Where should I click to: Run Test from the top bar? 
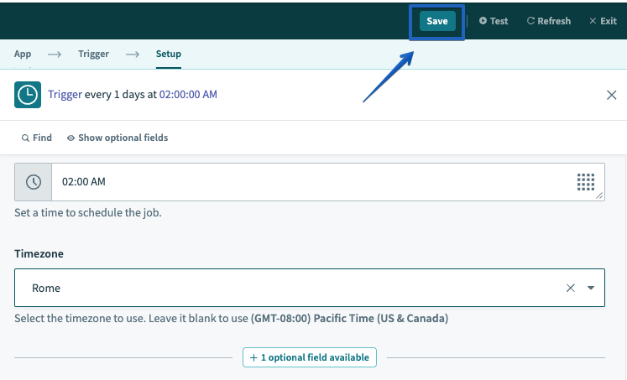(x=494, y=21)
